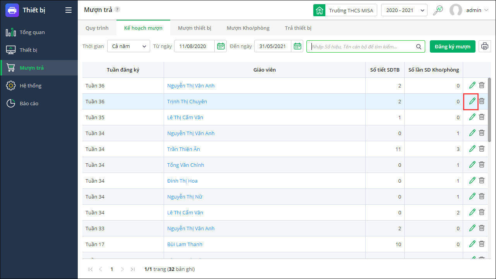
Task: Click the Thiết bị app logo
Action: (x=12, y=10)
